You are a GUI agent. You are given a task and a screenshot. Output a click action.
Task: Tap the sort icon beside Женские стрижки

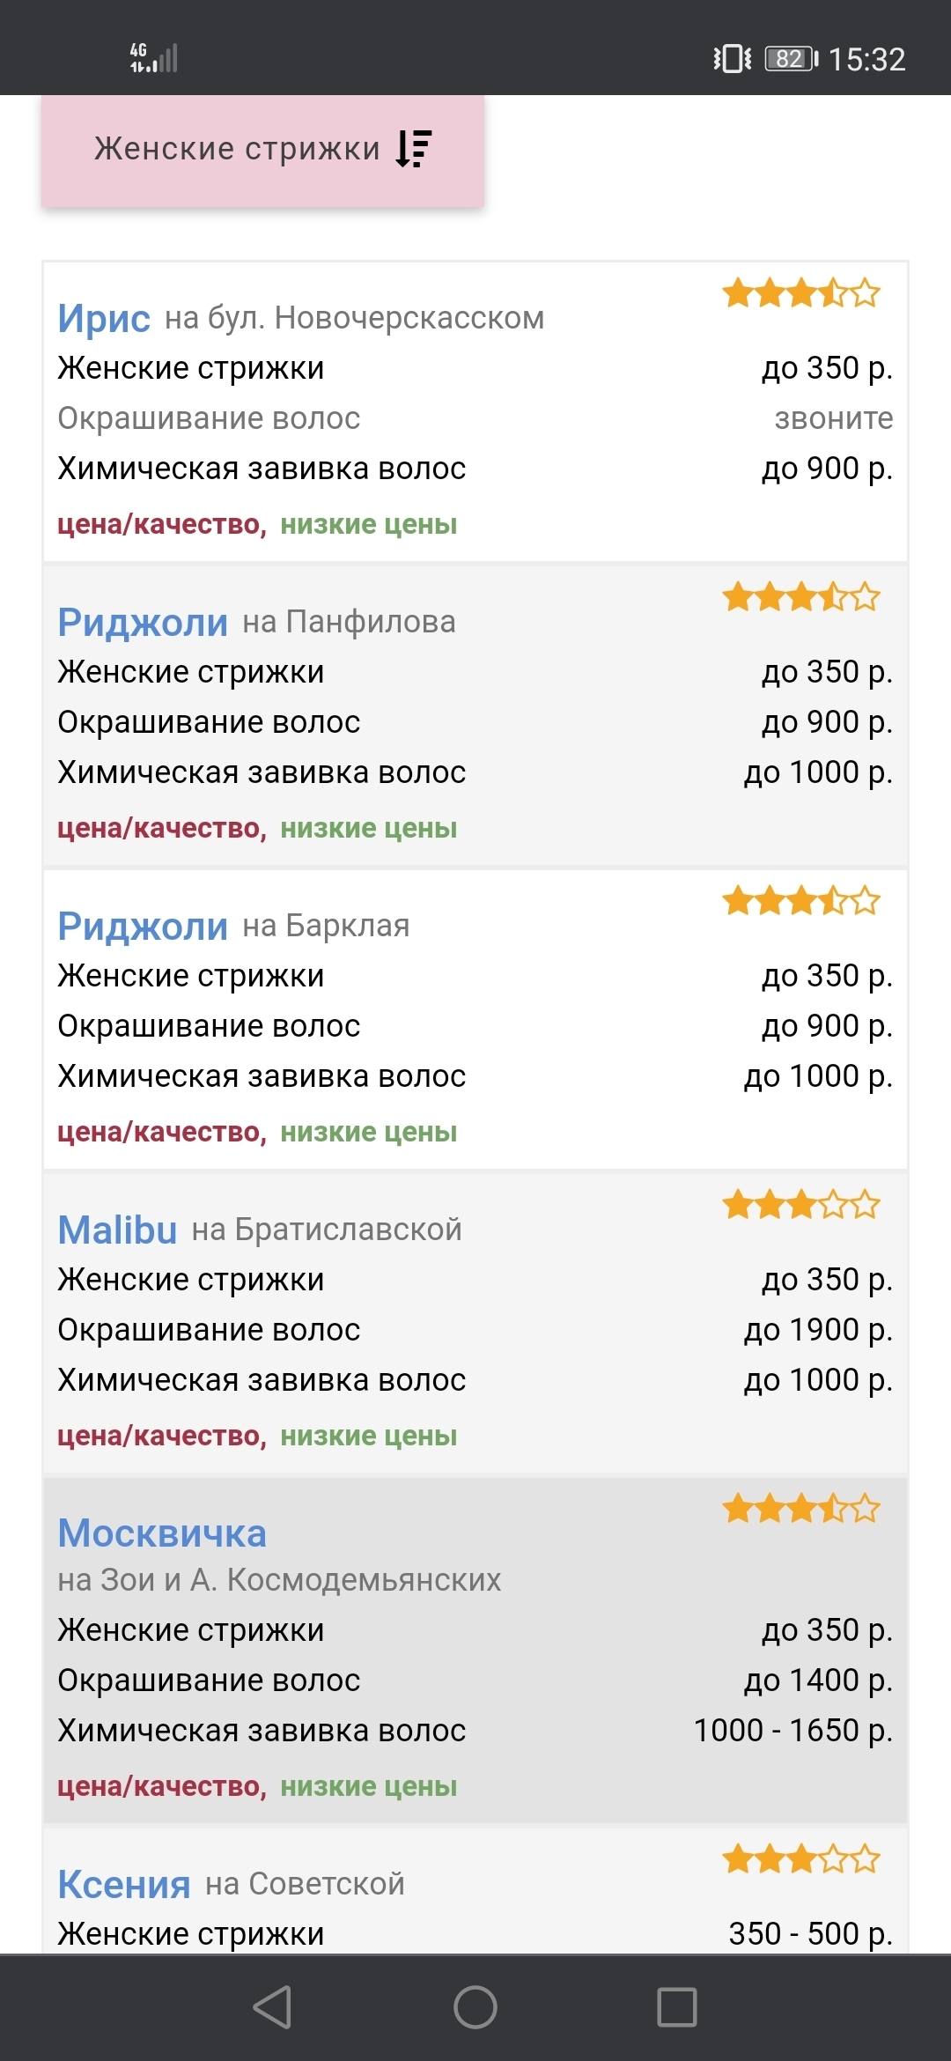pyautogui.click(x=413, y=149)
